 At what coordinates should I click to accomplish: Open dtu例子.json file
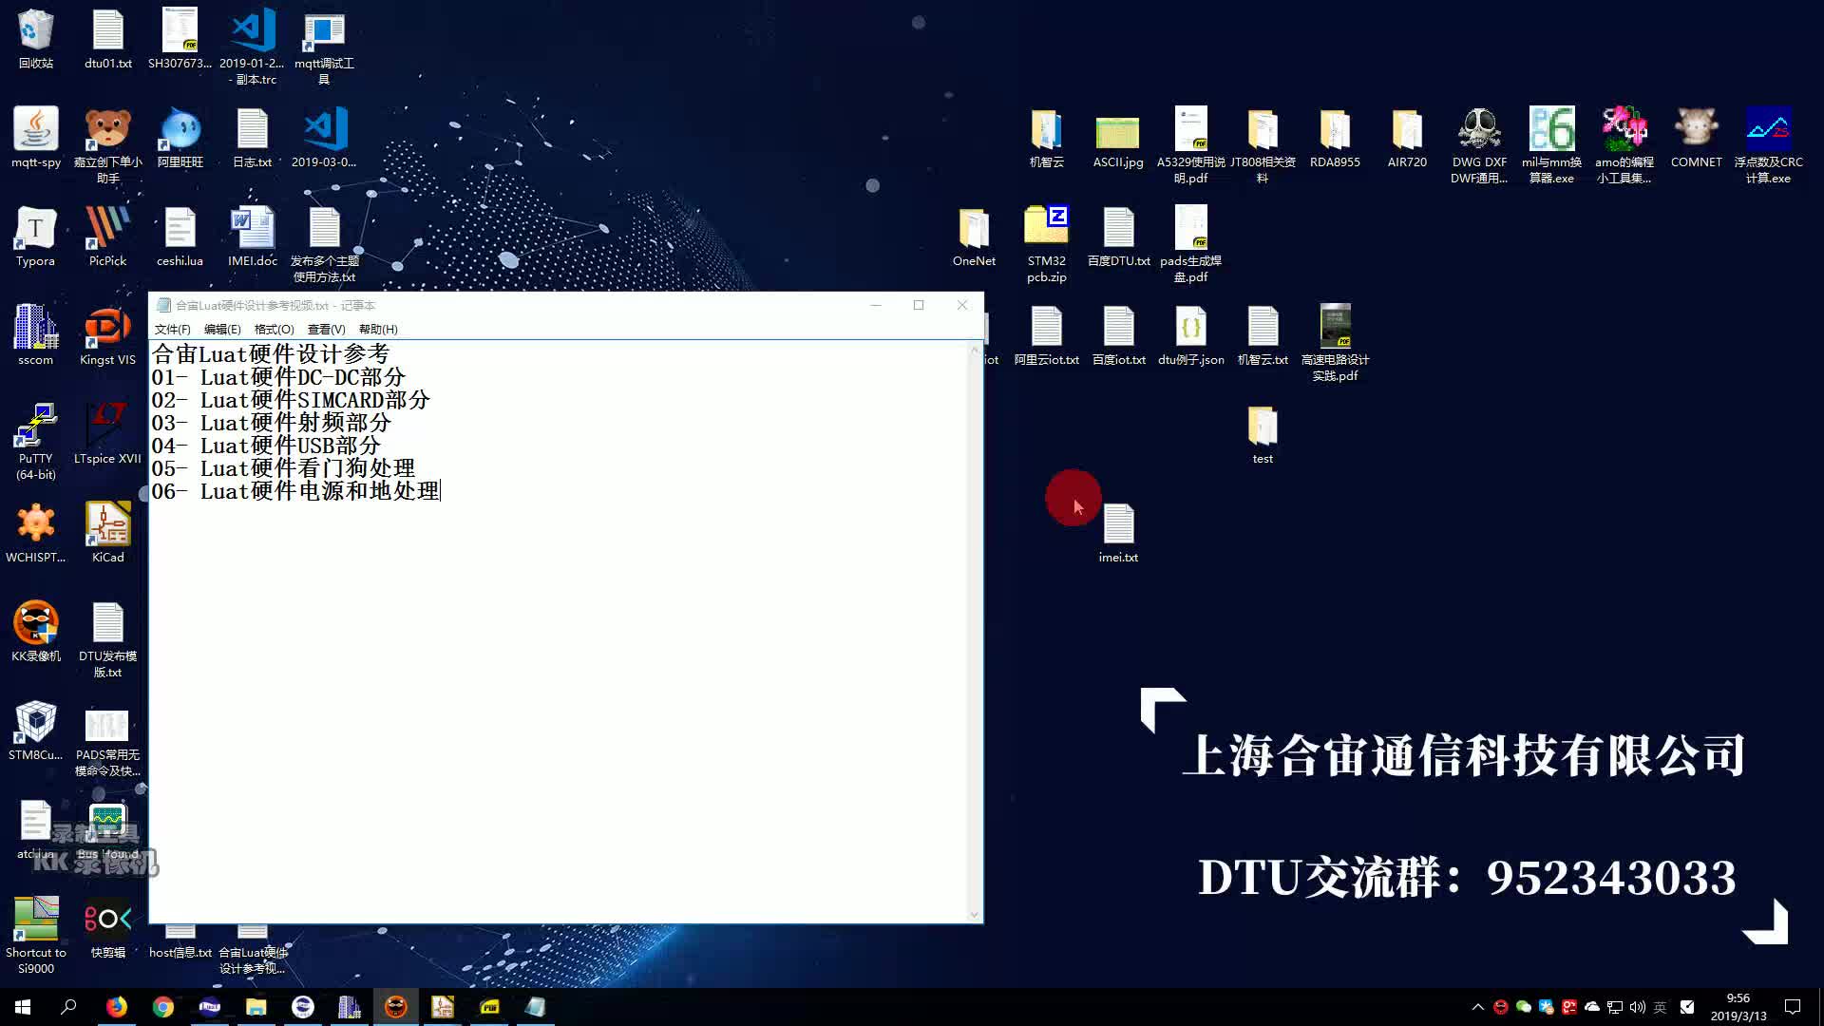pos(1190,335)
